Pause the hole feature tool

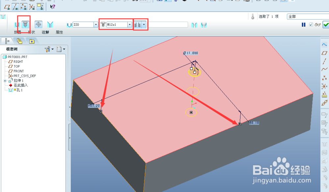pos(303,25)
